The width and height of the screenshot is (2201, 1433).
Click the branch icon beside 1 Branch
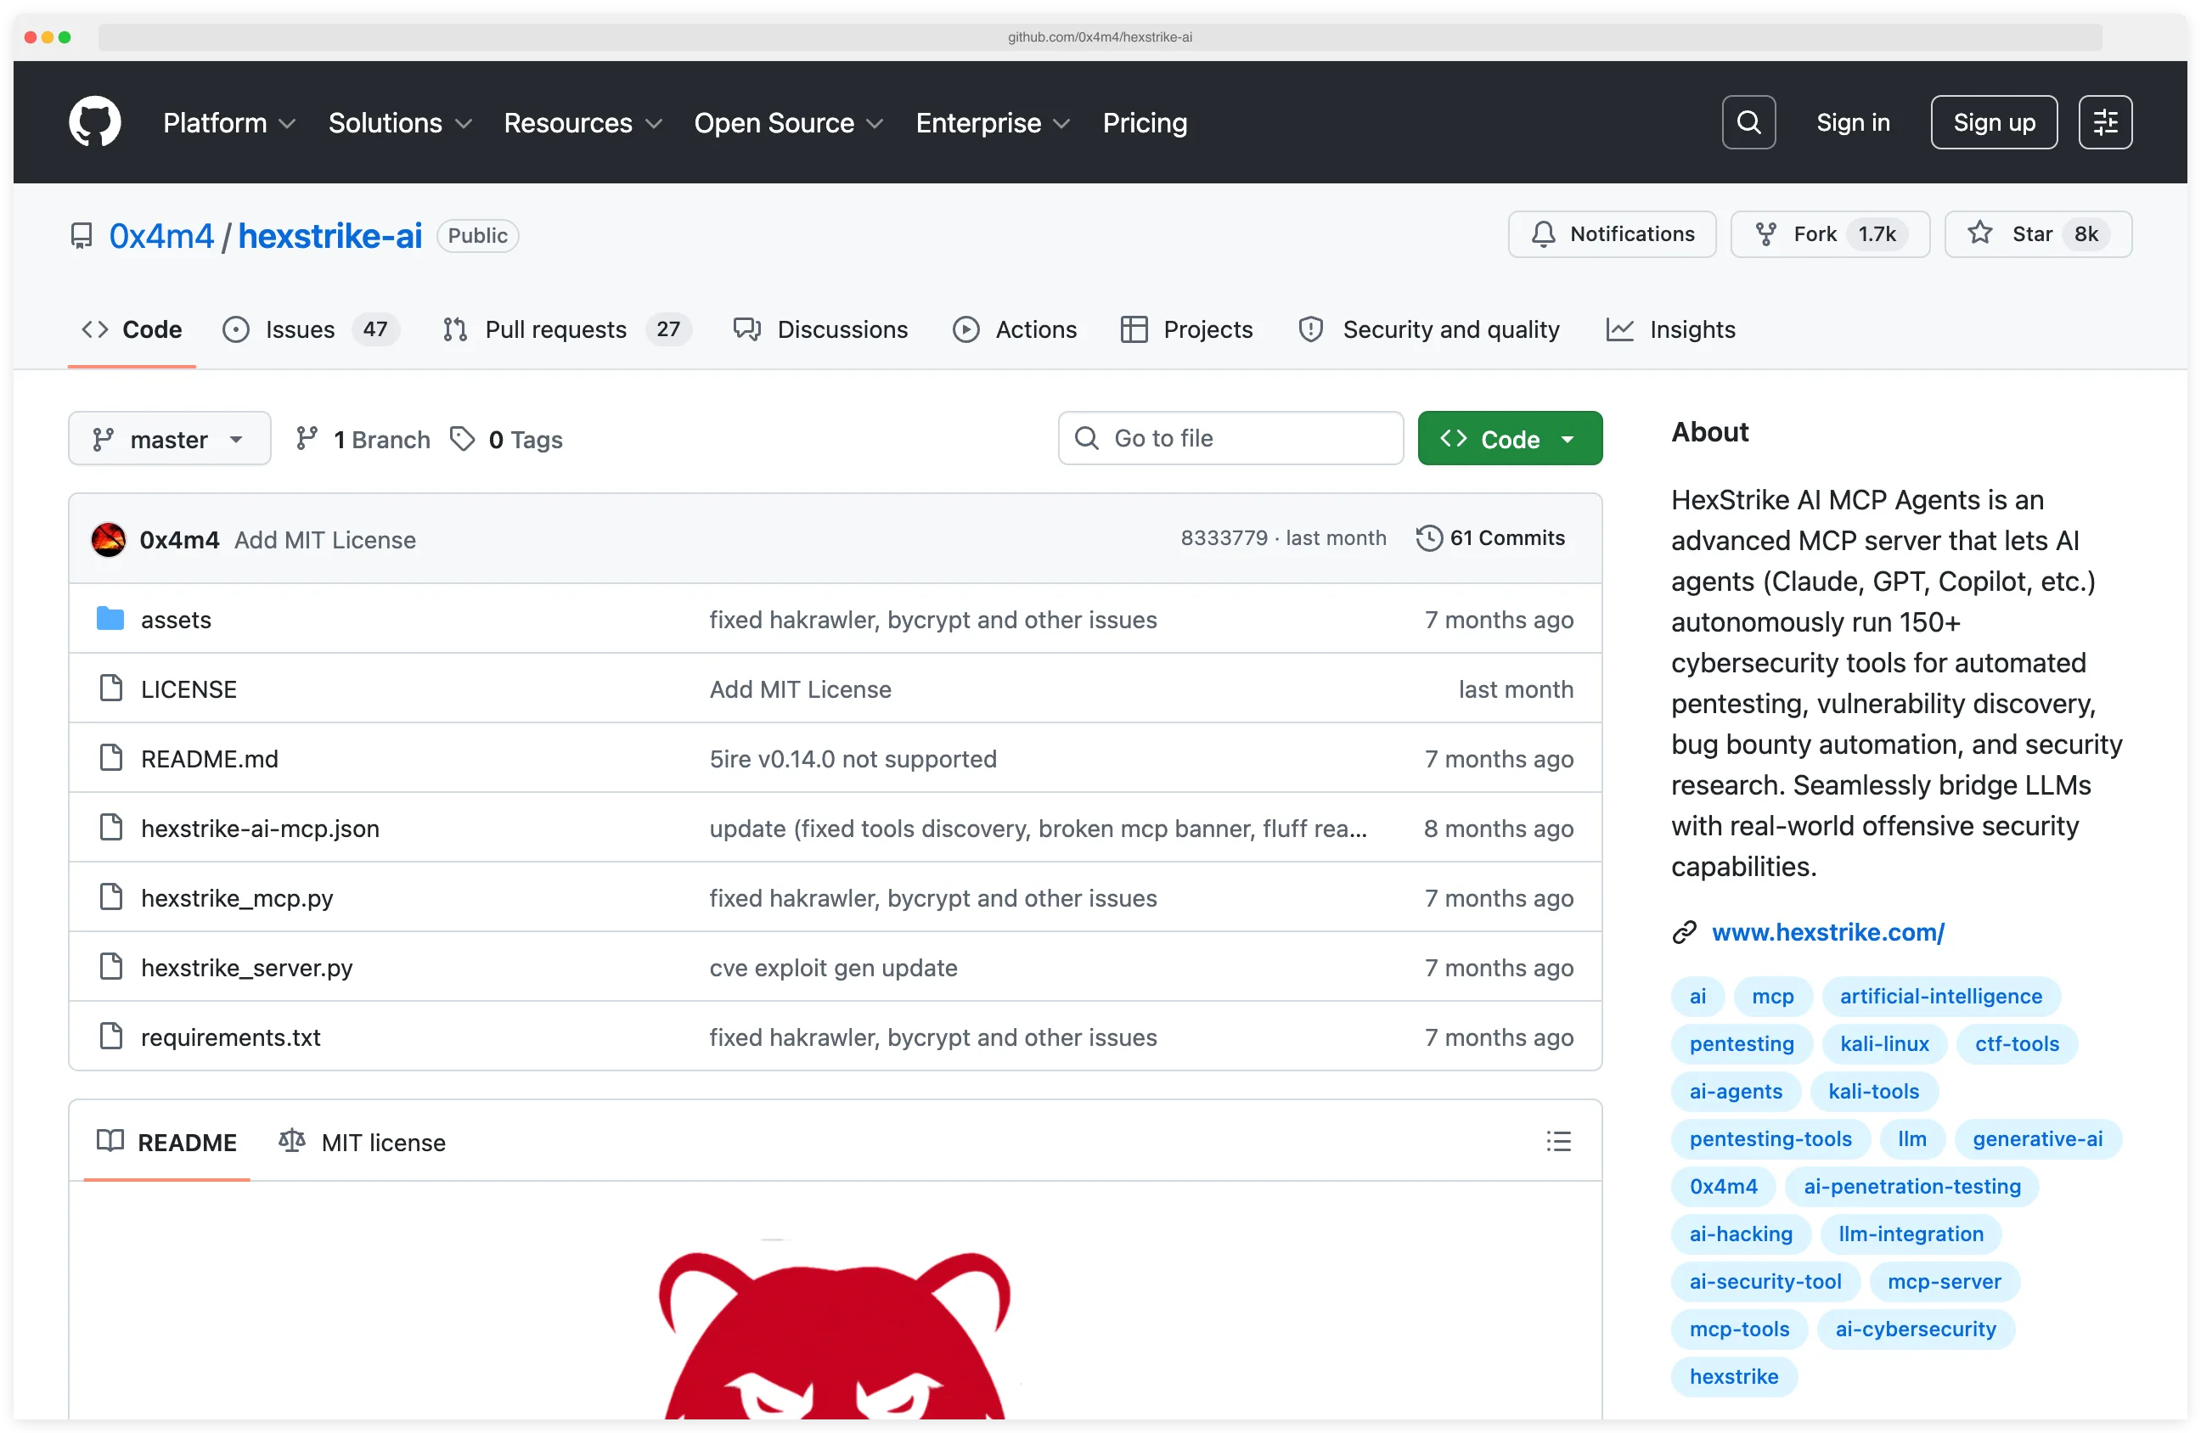(x=308, y=438)
